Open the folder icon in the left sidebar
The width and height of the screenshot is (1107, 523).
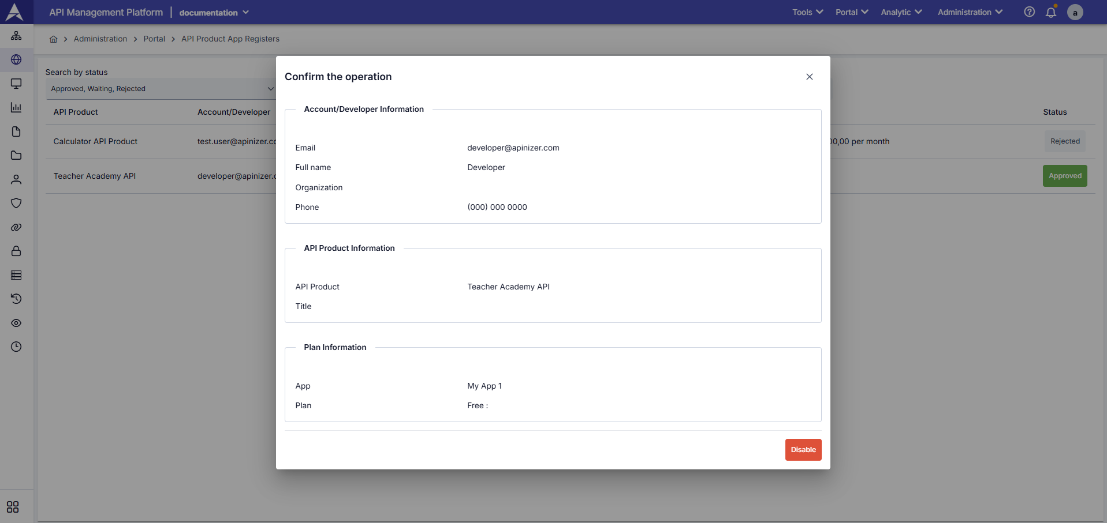[16, 155]
